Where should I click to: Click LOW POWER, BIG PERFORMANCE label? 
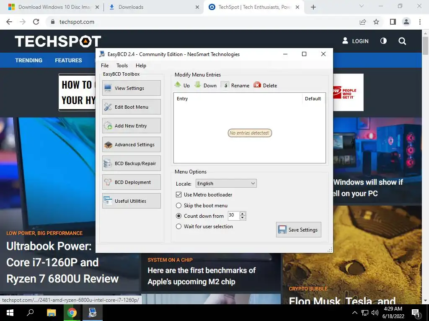[x=44, y=233]
